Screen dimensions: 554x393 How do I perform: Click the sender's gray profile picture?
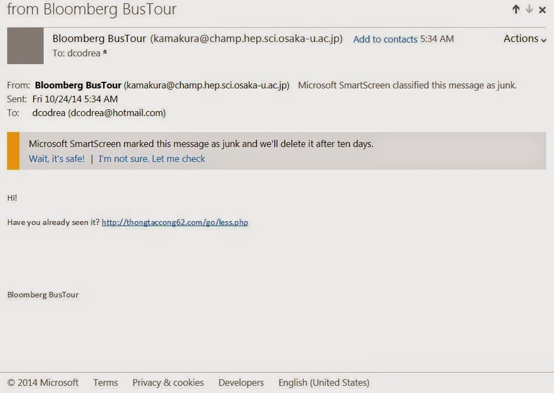[x=25, y=45]
